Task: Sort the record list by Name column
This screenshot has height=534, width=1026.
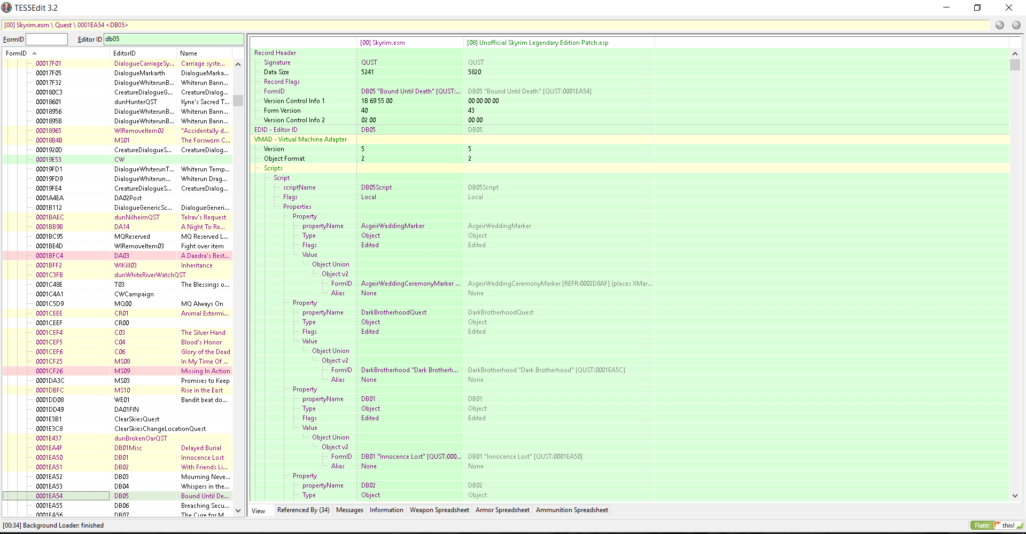Action: (205, 53)
